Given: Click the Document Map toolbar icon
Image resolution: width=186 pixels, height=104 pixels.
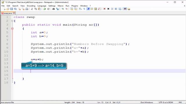Looking at the screenshot, I should (96, 9).
